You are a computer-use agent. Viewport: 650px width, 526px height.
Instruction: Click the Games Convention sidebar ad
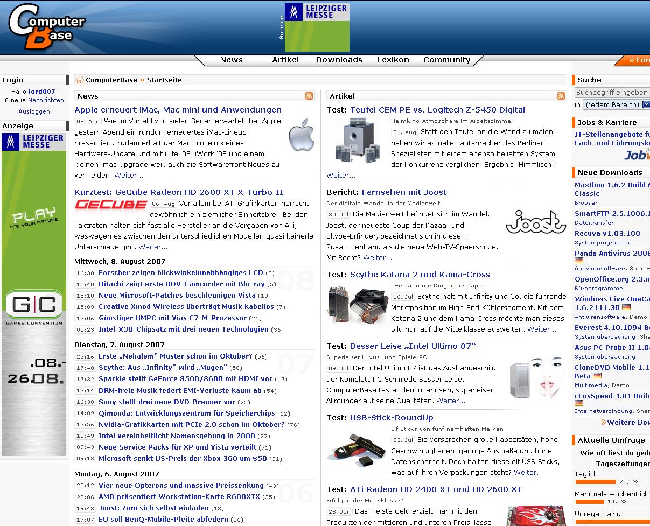click(x=34, y=294)
